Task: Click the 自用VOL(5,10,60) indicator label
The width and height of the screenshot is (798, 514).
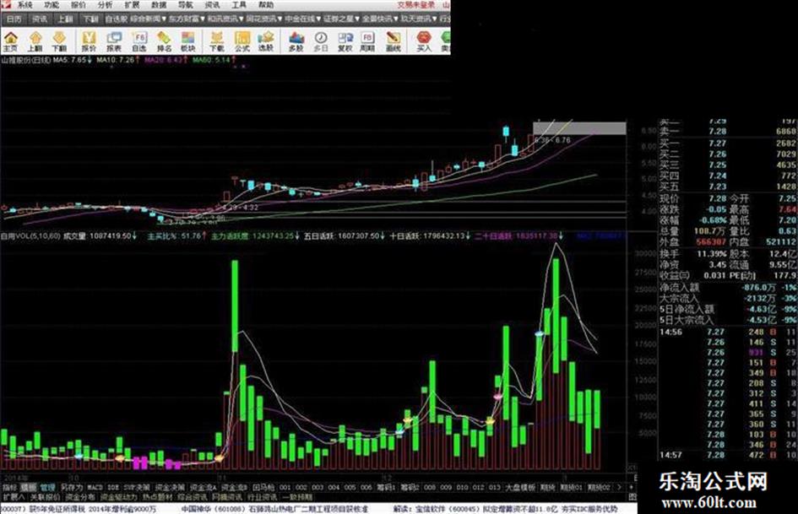Action: pyautogui.click(x=30, y=236)
